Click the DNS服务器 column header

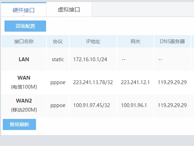pos(172,41)
